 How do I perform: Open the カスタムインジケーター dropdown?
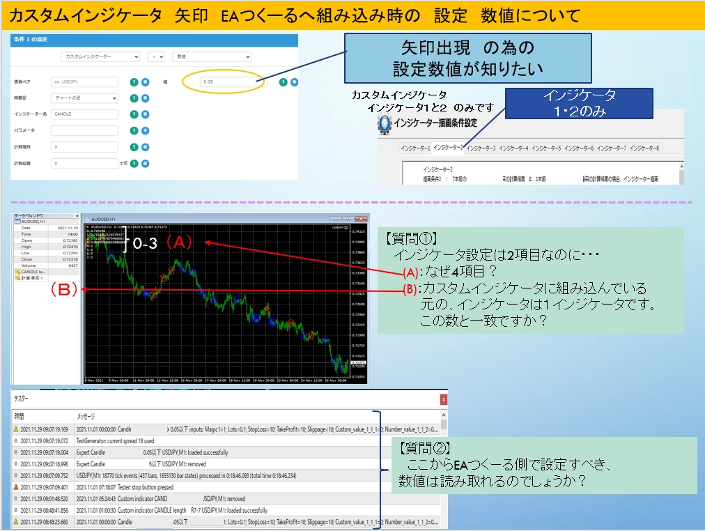click(x=101, y=56)
